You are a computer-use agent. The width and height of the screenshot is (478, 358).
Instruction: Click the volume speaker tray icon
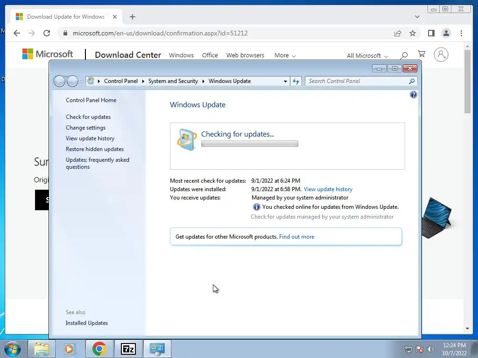click(x=431, y=349)
